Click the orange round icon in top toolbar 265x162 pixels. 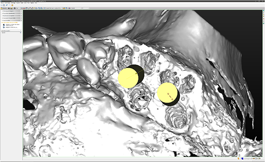(x=12, y=5)
